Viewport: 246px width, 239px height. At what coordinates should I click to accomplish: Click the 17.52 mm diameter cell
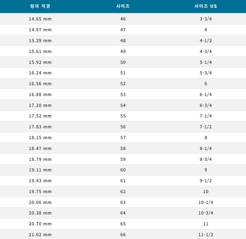pos(40,116)
